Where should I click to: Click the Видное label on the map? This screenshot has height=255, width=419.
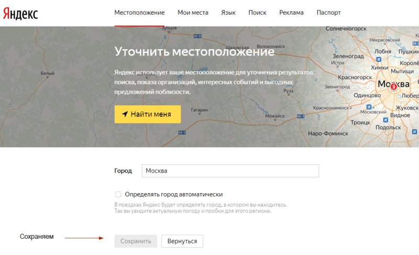[x=400, y=115]
